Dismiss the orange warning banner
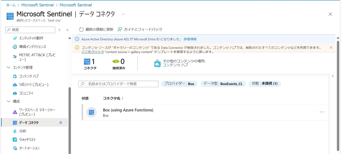 point(331,48)
